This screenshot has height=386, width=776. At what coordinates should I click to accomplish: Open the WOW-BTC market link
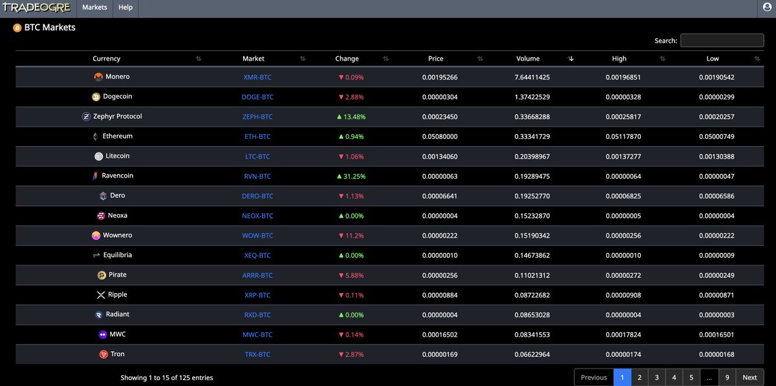point(257,236)
